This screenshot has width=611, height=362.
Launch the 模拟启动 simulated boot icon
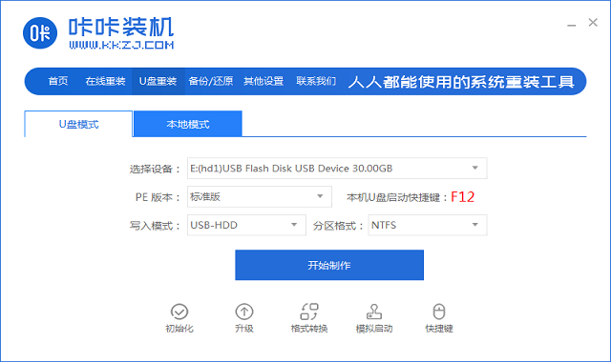[374, 312]
